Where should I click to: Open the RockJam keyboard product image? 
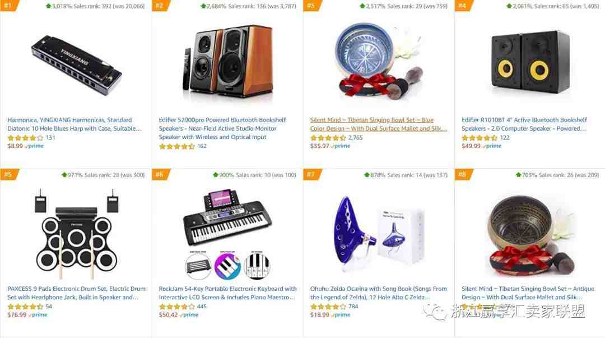(x=227, y=234)
